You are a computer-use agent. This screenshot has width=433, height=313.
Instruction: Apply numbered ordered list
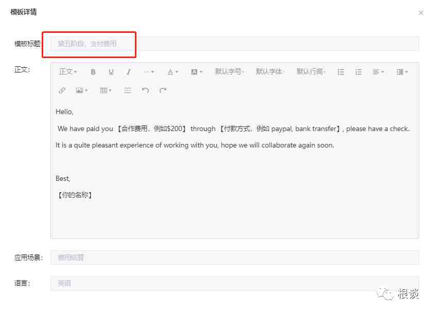click(x=358, y=72)
